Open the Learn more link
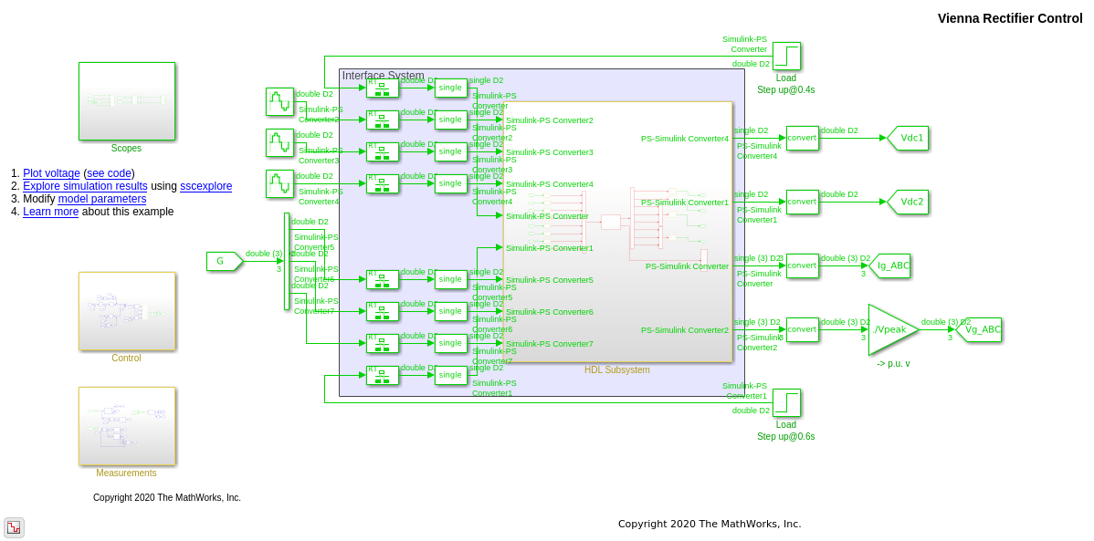Image resolution: width=1094 pixels, height=541 pixels. tap(50, 212)
